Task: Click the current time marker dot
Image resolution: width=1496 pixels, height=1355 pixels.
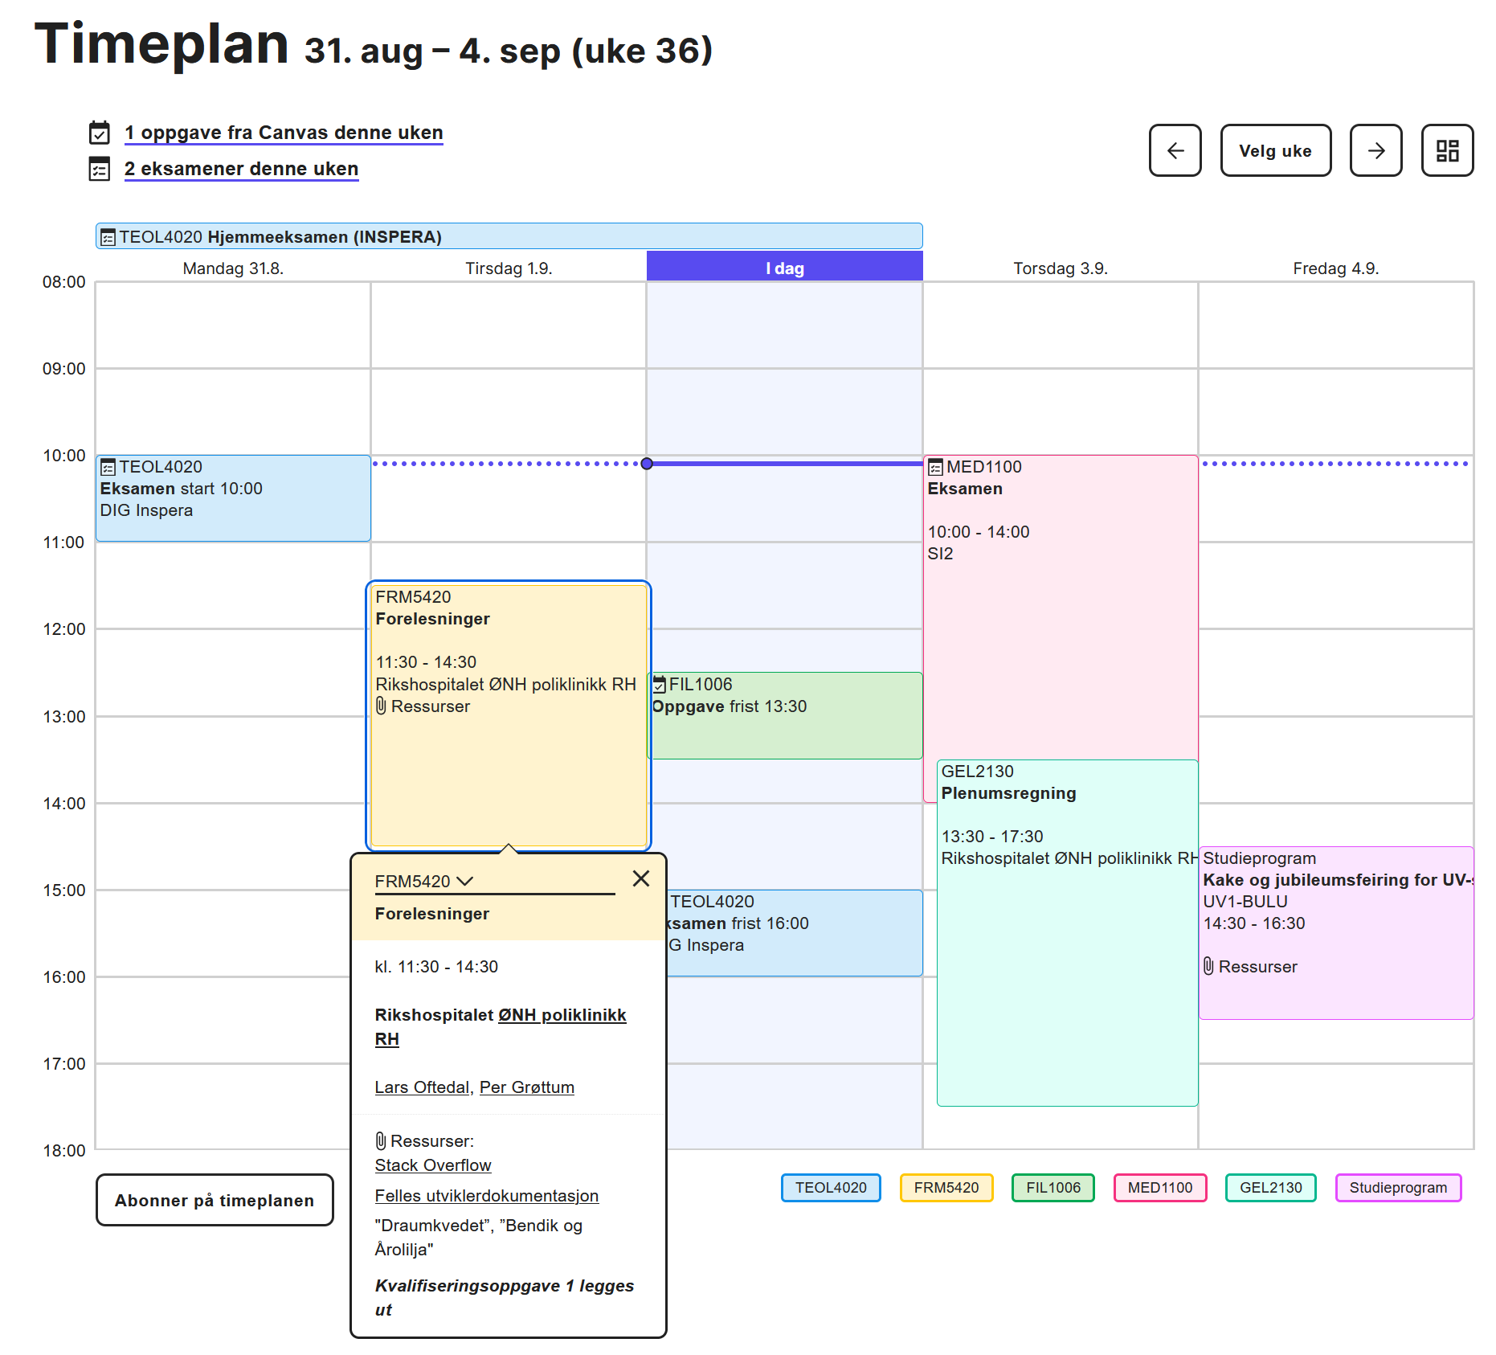Action: (x=647, y=464)
